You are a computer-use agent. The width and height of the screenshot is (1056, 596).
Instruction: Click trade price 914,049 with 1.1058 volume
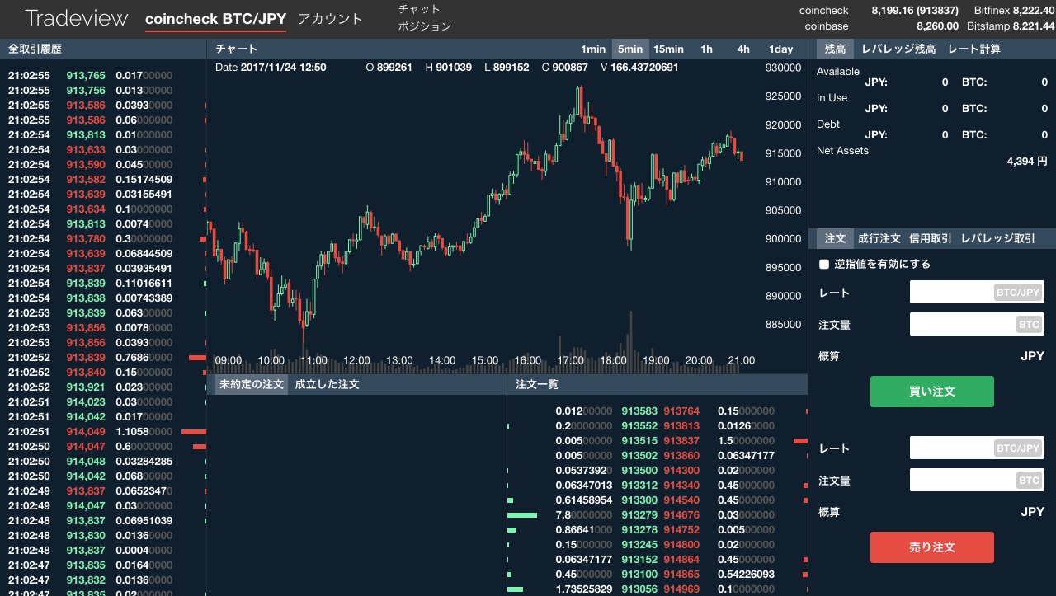pyautogui.click(x=86, y=431)
